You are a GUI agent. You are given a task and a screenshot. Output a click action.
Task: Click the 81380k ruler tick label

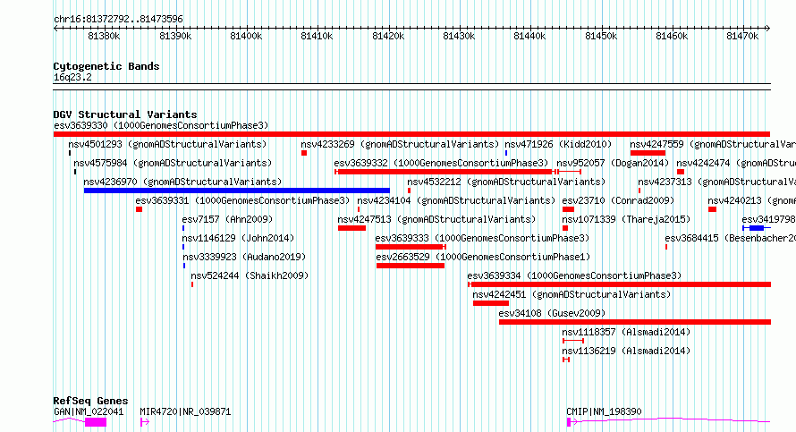coord(104,36)
